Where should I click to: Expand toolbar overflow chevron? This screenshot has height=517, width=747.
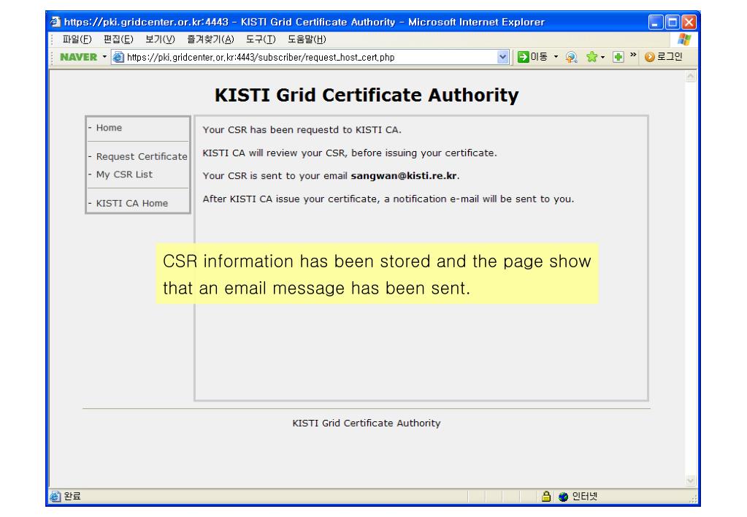tap(633, 55)
